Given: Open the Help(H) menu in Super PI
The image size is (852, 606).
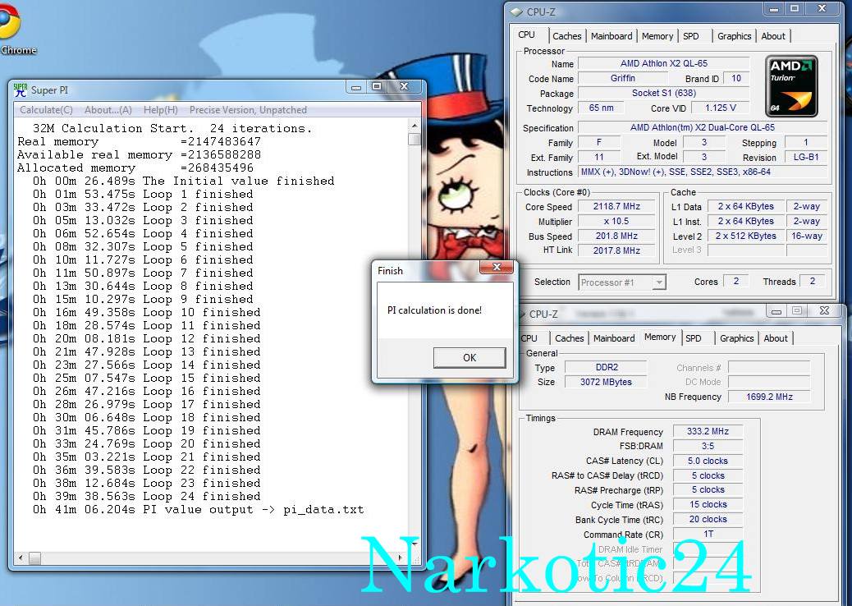Looking at the screenshot, I should 160,110.
